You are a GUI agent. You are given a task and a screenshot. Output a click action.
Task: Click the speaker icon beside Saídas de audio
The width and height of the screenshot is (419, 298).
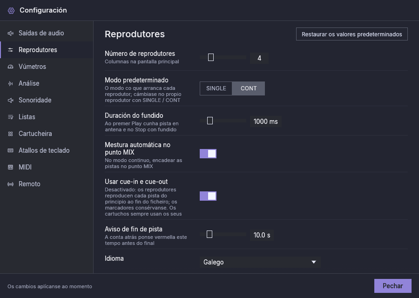coord(10,33)
